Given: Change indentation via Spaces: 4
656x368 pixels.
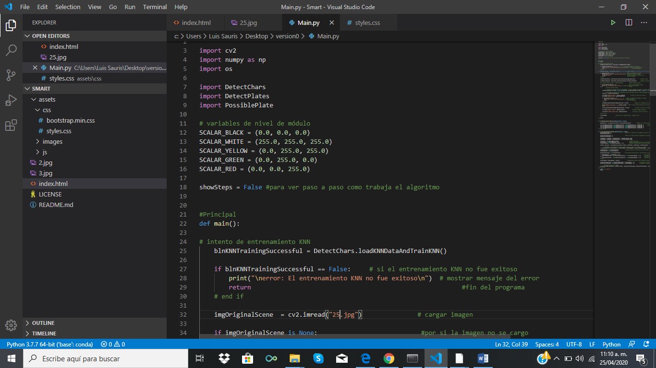Looking at the screenshot, I should point(547,344).
